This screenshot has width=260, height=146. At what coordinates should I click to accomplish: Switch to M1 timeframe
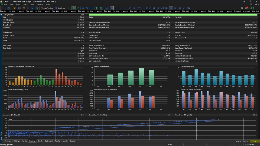point(154,8)
